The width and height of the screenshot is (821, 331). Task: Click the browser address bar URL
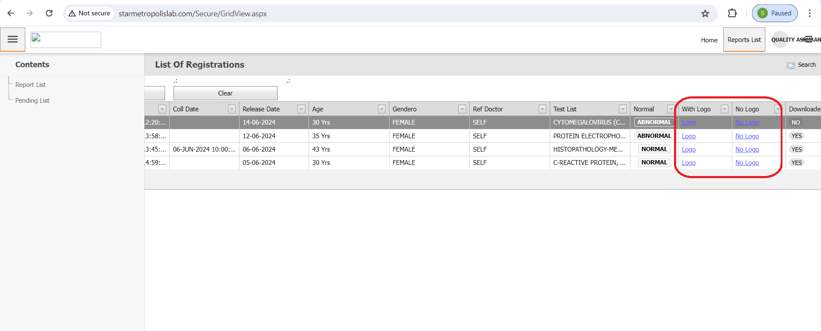193,14
